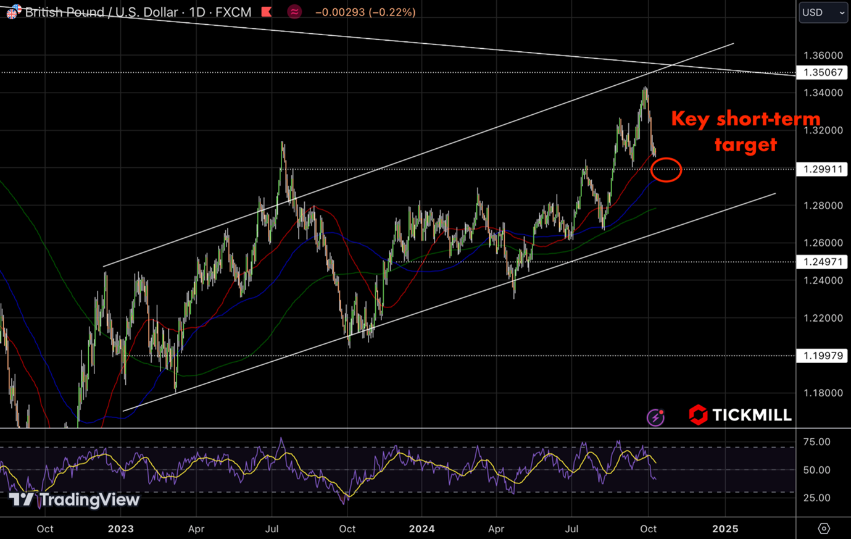Click the 1.26000 price axis value
This screenshot has height=539, width=851.
pyautogui.click(x=823, y=243)
